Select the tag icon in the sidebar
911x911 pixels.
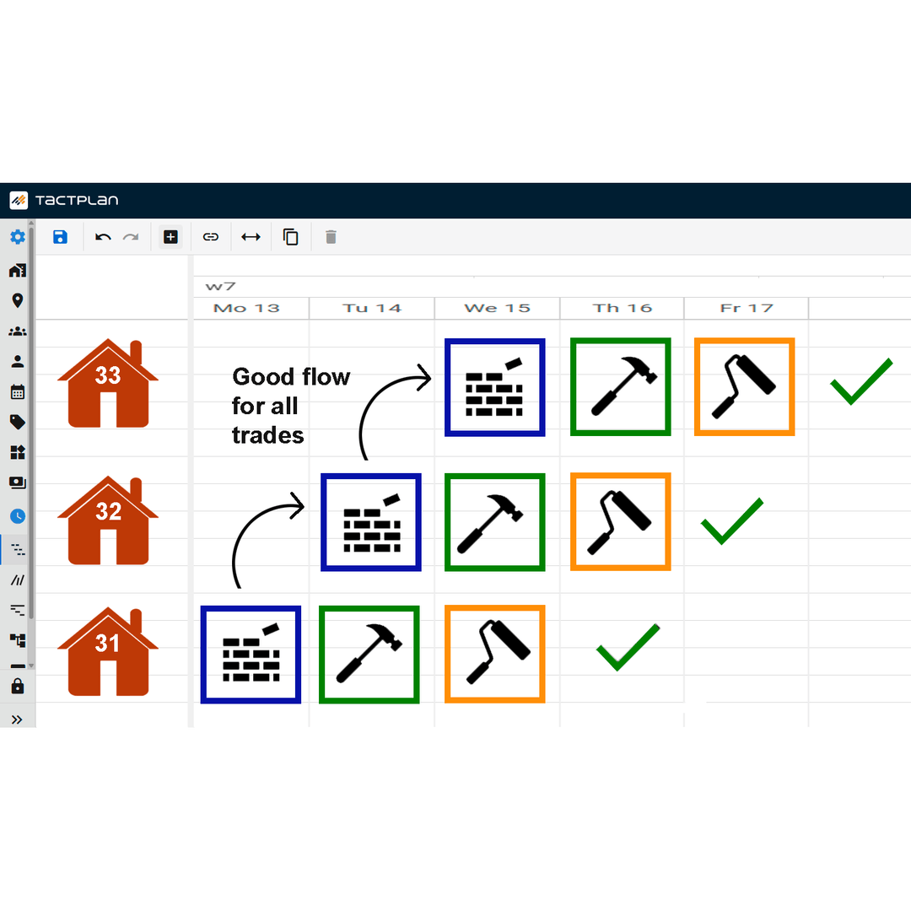[x=18, y=422]
